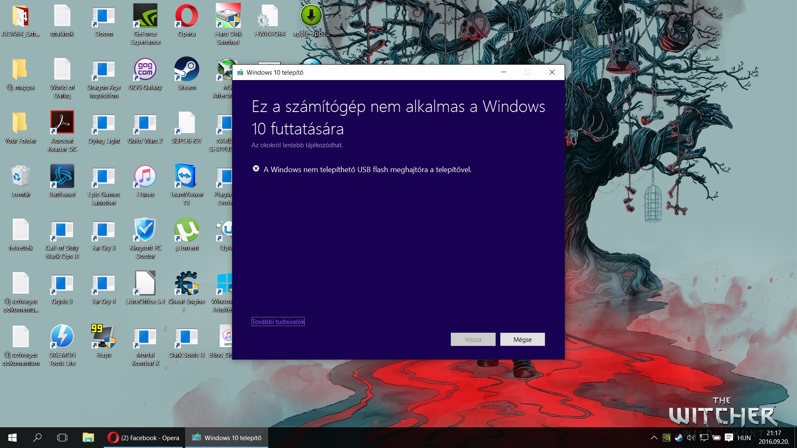Click the Mégse button in installer
Image resolution: width=797 pixels, height=448 pixels.
[522, 339]
